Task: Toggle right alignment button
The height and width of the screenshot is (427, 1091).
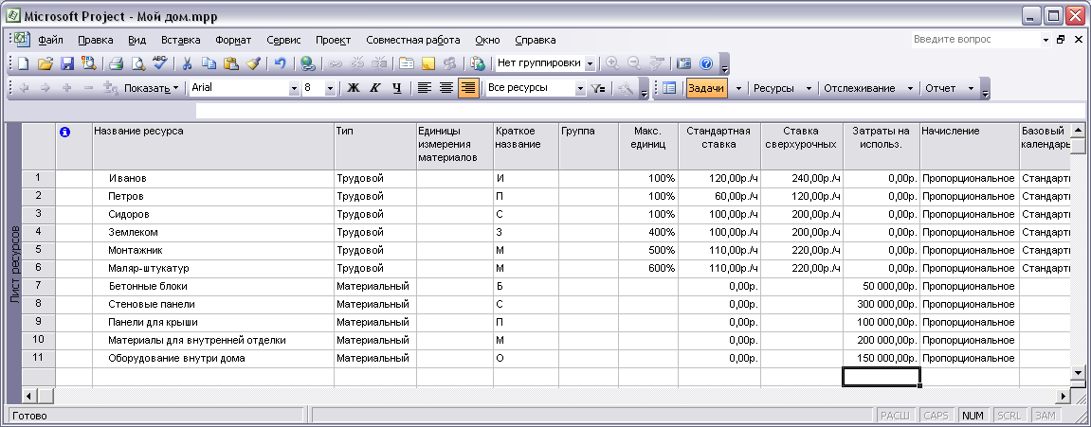Action: click(468, 88)
